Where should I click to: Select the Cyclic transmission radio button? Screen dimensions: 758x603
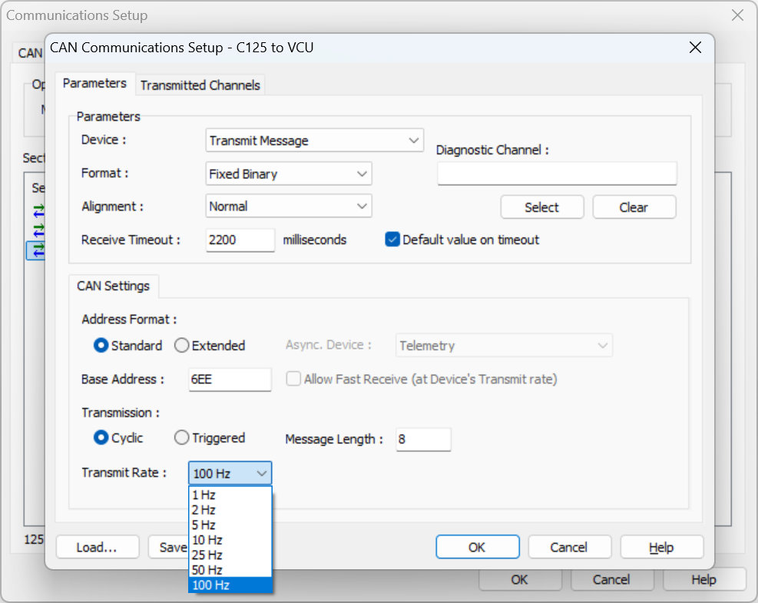[x=101, y=438]
